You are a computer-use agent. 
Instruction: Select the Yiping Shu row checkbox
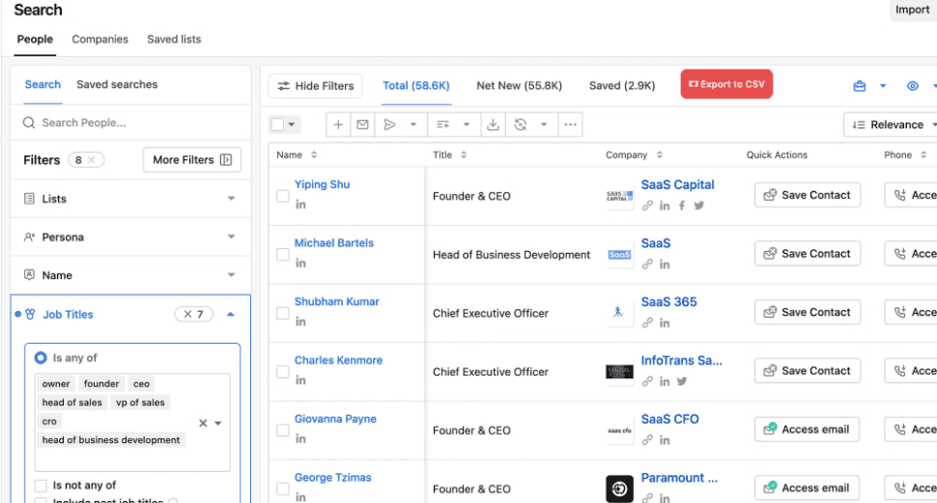[283, 196]
